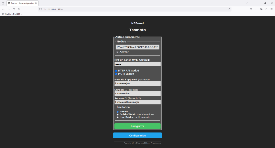
Task: Disable the HTTP API activé checkbox
Action: (116, 71)
